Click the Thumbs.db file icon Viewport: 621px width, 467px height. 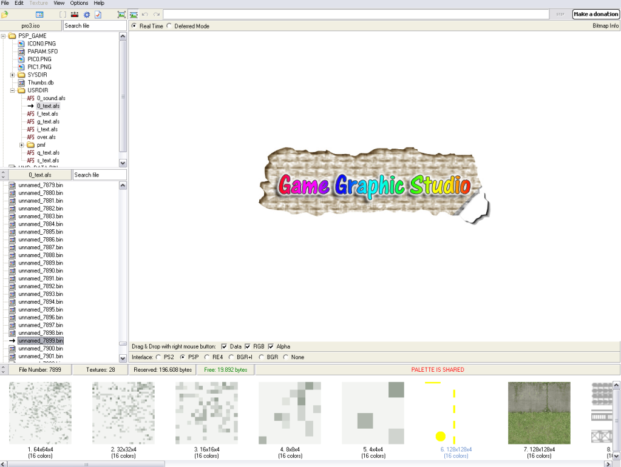click(x=21, y=82)
